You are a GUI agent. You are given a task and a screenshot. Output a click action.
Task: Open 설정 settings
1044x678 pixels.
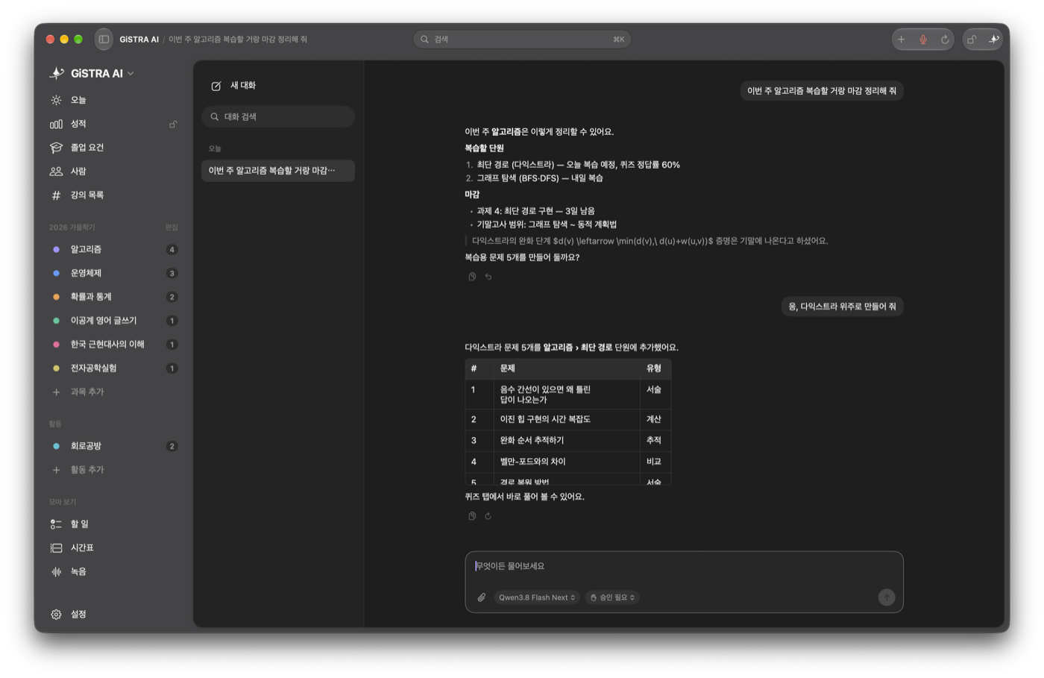(x=113, y=615)
